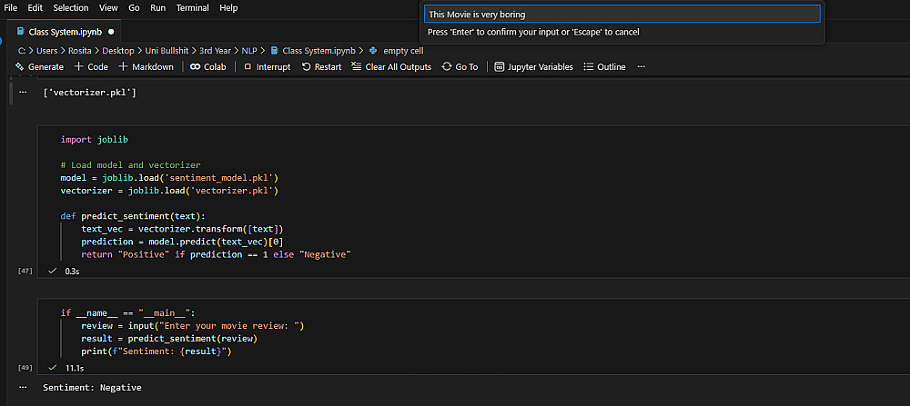
Task: Click the Generate sparkle icon in notebook toolbar
Action: click(19, 67)
